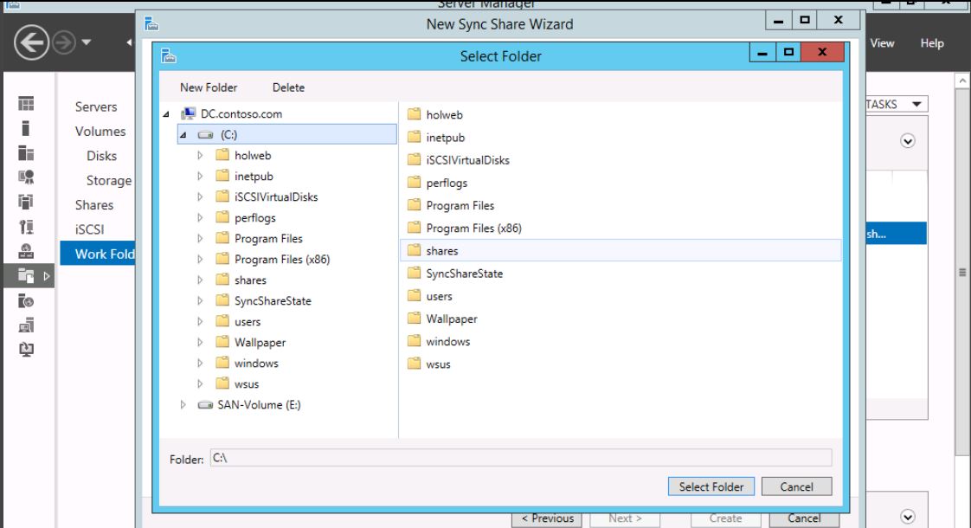Open All Servers sidebar icon
Viewport: 971px width, 528px height.
pos(26,153)
